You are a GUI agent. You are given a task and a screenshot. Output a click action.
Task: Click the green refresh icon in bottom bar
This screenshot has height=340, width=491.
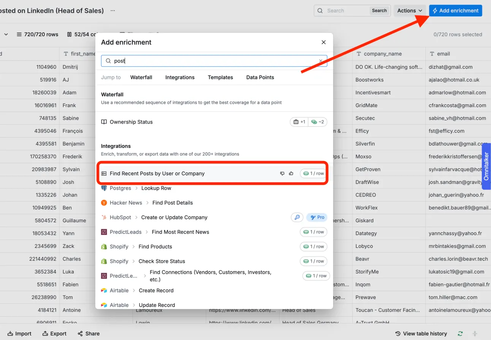tap(460, 334)
